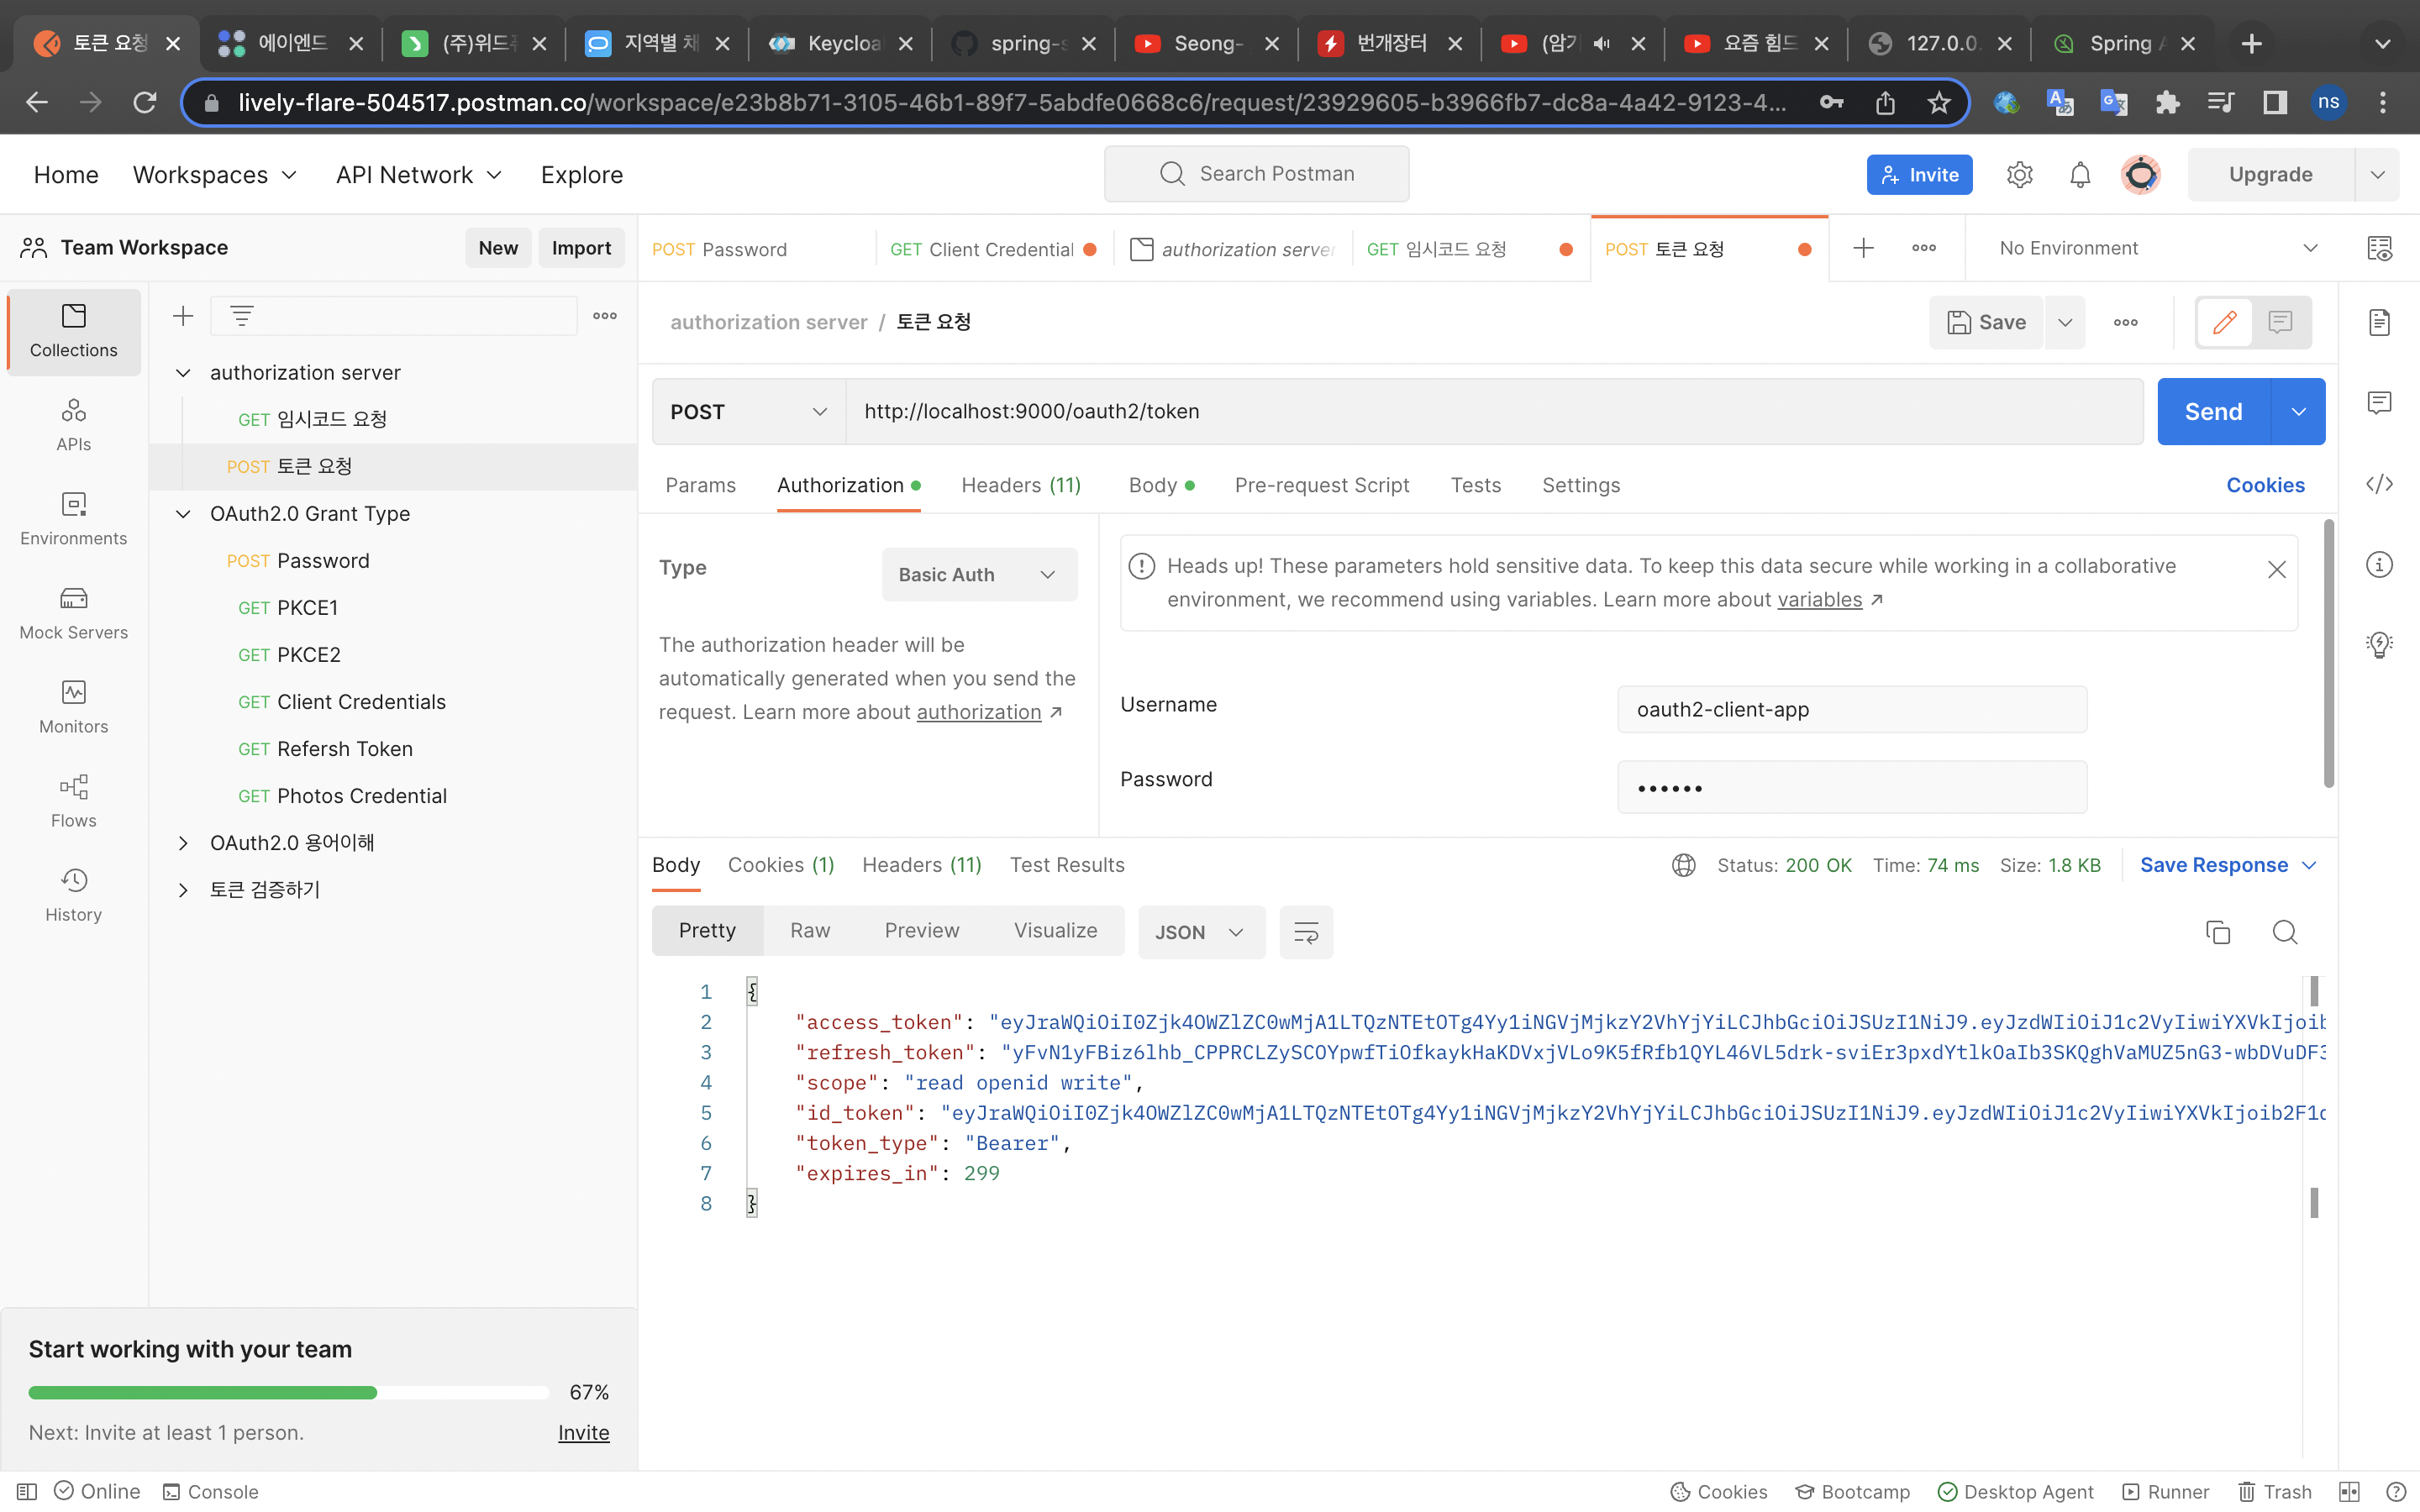Open Mock Servers in sidebar
The image size is (2420, 1512).
coord(73,613)
